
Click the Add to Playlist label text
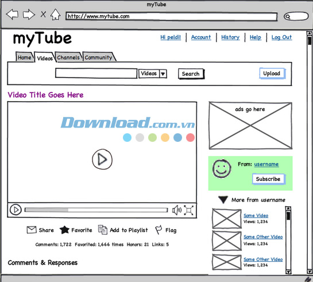tap(129, 230)
